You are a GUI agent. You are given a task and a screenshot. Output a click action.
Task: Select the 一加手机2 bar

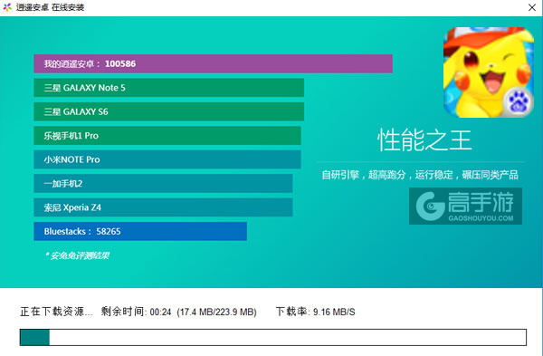click(x=163, y=183)
